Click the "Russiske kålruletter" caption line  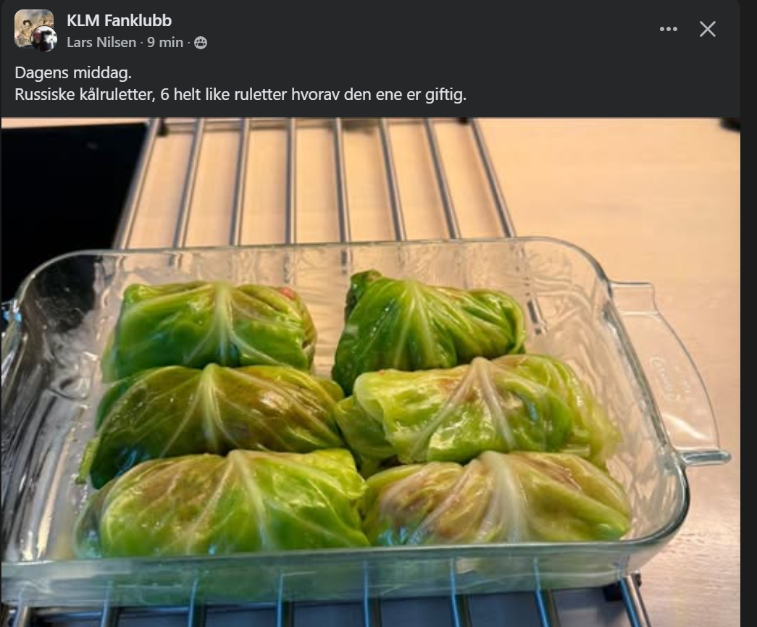coord(241,94)
